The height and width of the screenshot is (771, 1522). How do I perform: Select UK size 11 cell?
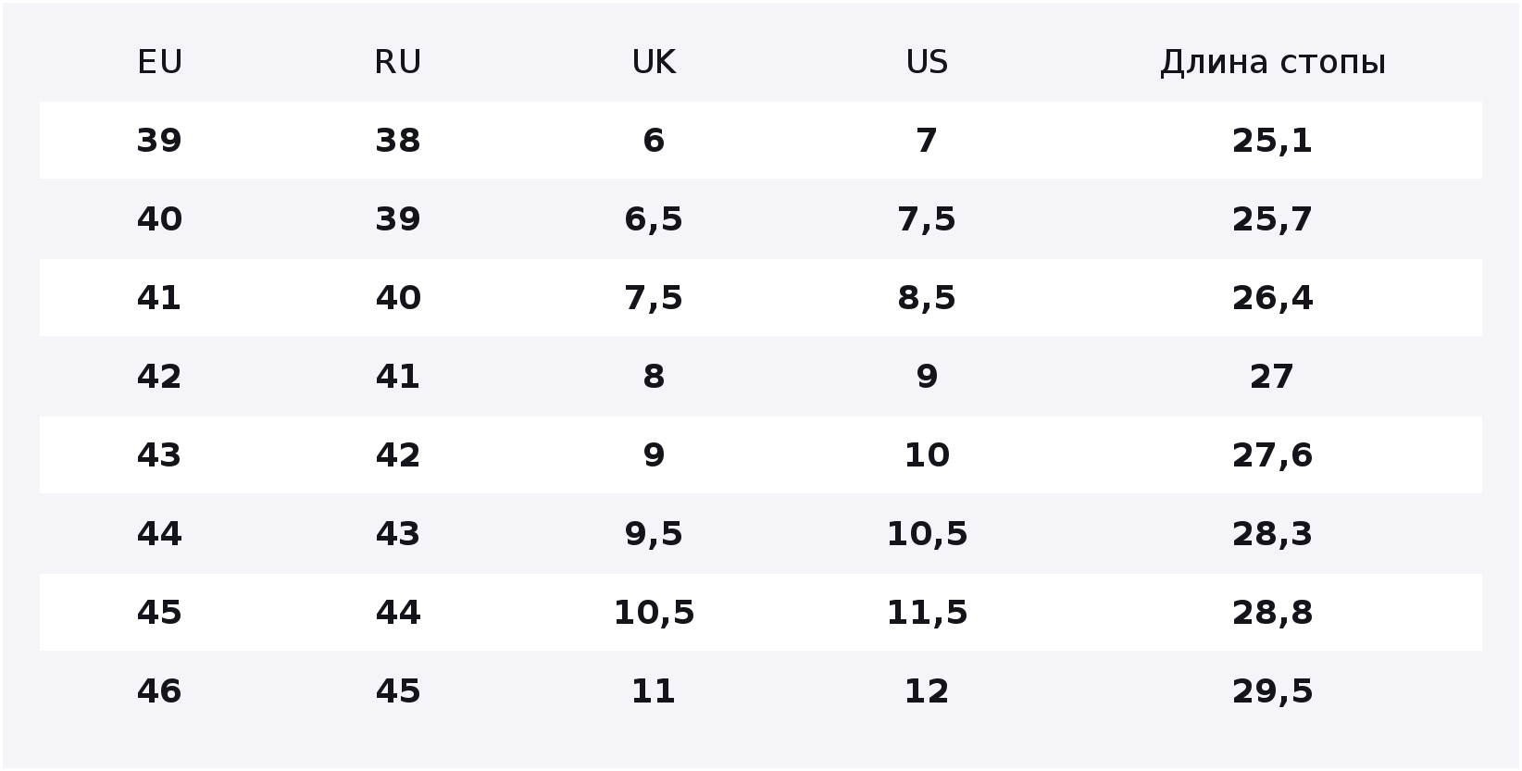[654, 691]
